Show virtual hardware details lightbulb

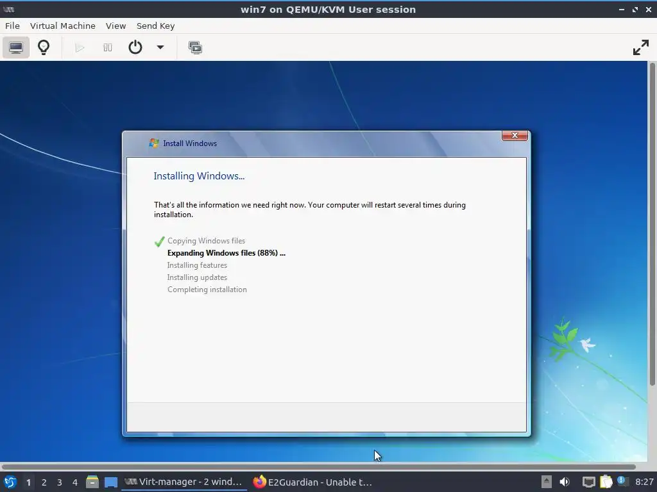pyautogui.click(x=44, y=47)
